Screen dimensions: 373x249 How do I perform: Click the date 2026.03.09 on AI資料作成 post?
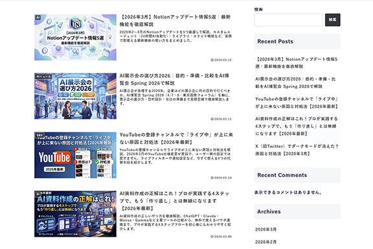click(x=221, y=237)
